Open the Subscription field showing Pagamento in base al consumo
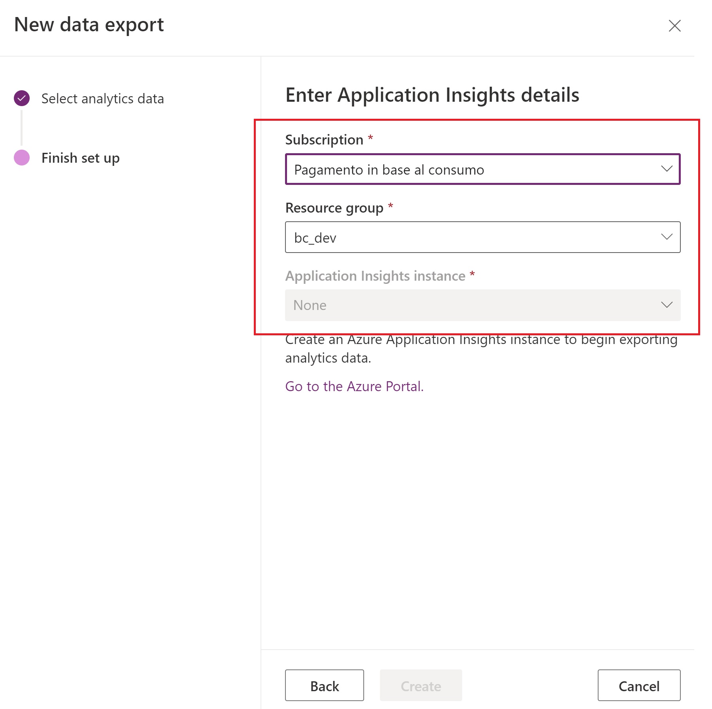This screenshot has height=709, width=712. 474,169
